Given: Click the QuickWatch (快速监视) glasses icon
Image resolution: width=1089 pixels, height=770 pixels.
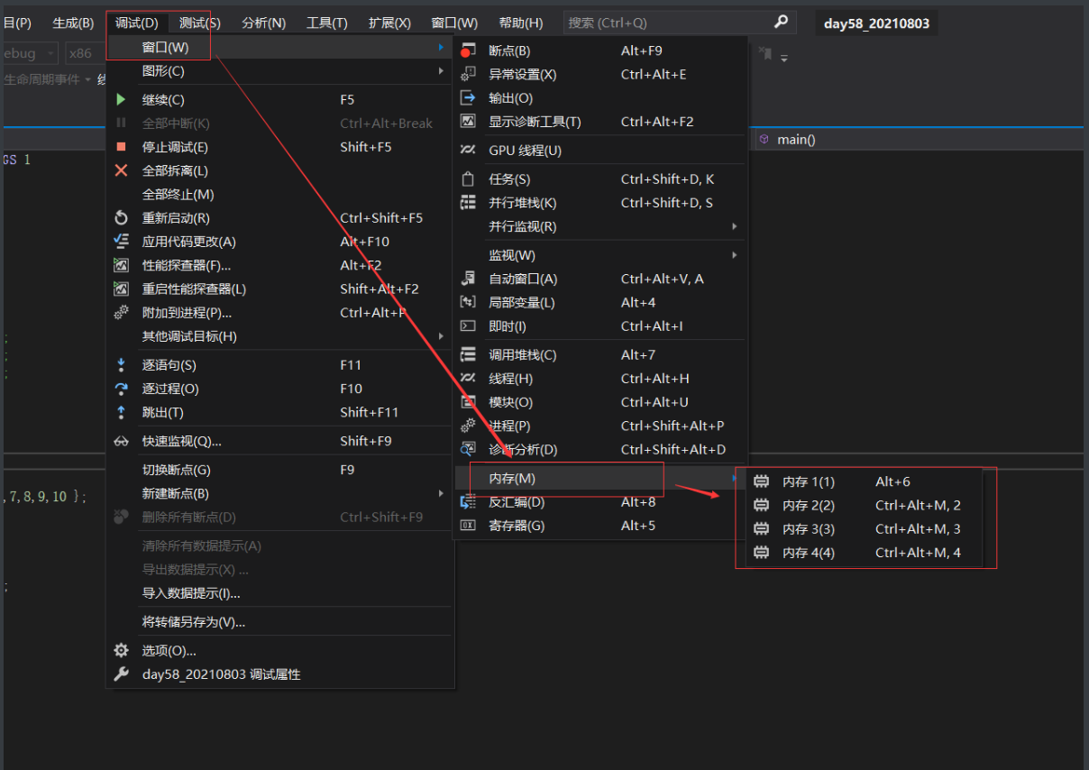Looking at the screenshot, I should point(121,441).
